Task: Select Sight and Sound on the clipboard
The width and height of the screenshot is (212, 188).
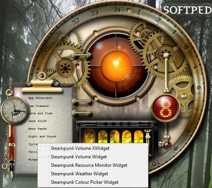Action: pos(42,136)
